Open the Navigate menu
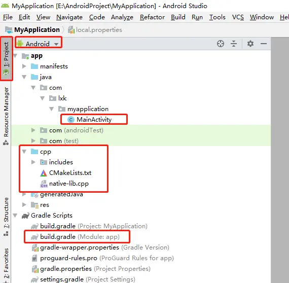 pyautogui.click(x=69, y=17)
